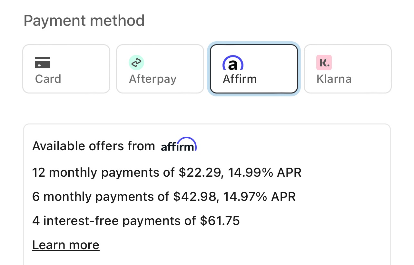Choose the Affirm payment method label
Viewport: 414px width, 265px height.
point(240,79)
